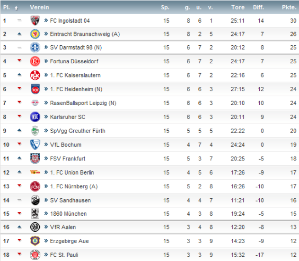
Task: Click the SV Darmstadt 98 crest
Action: pyautogui.click(x=35, y=48)
